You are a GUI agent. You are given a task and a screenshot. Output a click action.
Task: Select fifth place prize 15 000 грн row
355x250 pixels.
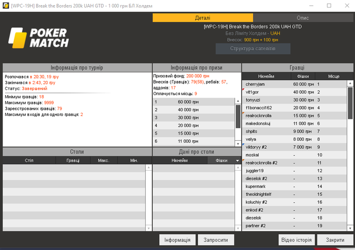click(x=194, y=133)
